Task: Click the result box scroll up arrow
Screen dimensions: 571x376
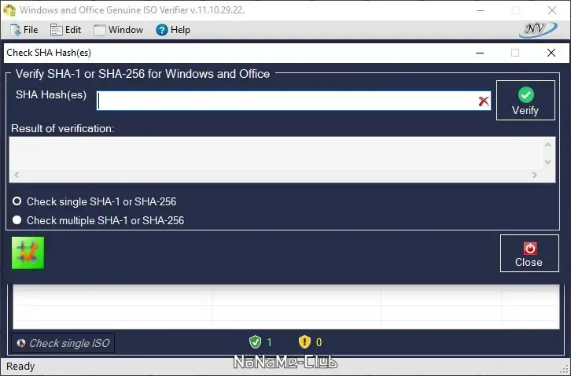Action: [x=547, y=145]
